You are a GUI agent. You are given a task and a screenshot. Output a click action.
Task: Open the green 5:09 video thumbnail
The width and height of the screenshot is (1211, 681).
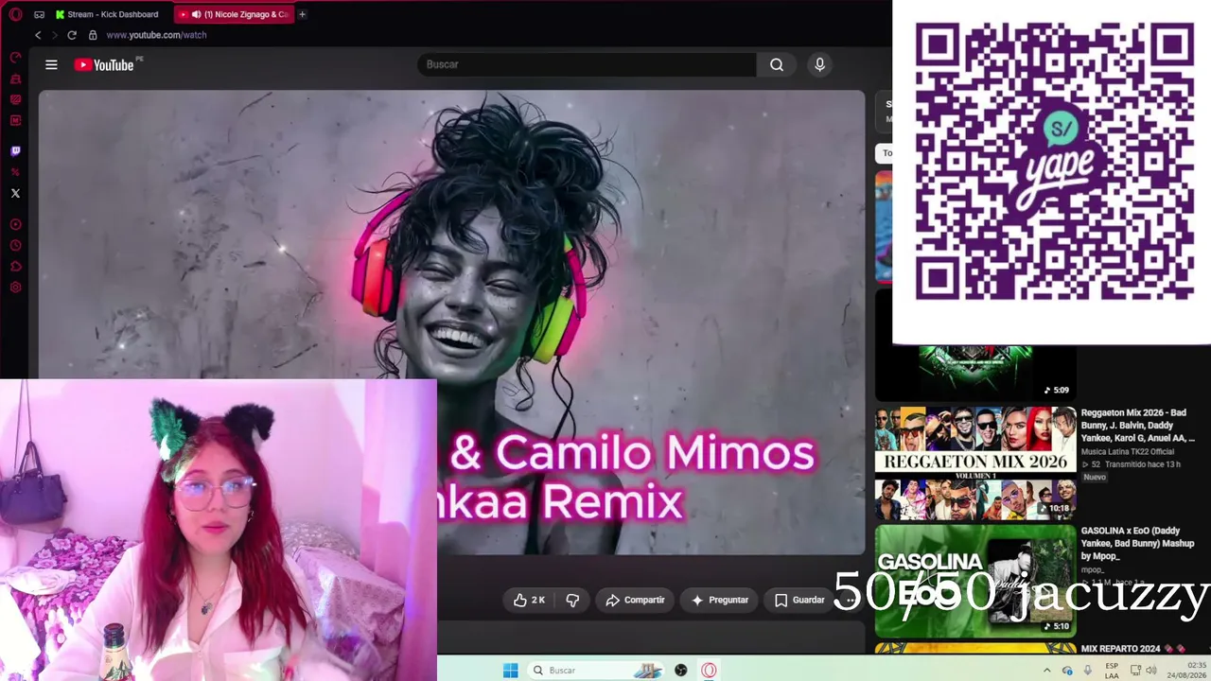tap(975, 373)
